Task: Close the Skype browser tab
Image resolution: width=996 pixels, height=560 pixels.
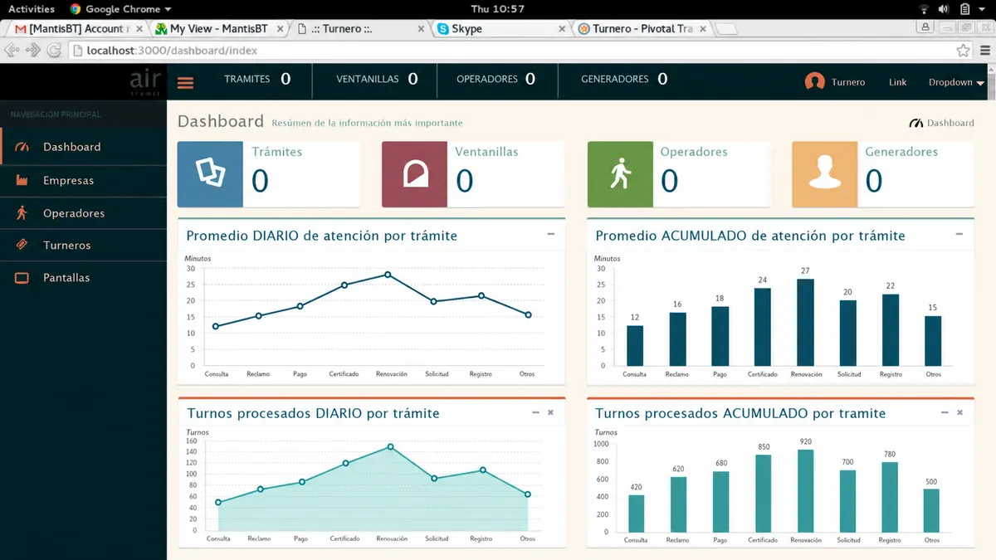Action: pyautogui.click(x=562, y=29)
